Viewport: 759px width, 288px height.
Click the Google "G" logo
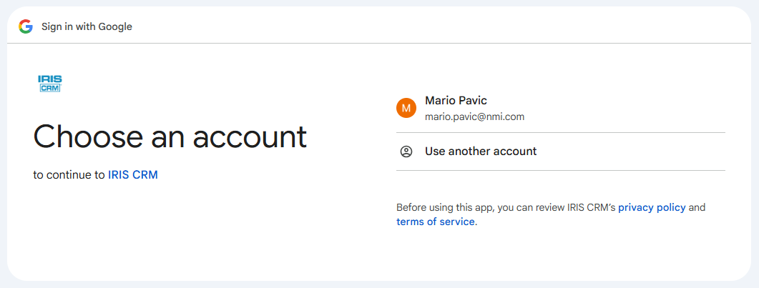click(x=26, y=26)
